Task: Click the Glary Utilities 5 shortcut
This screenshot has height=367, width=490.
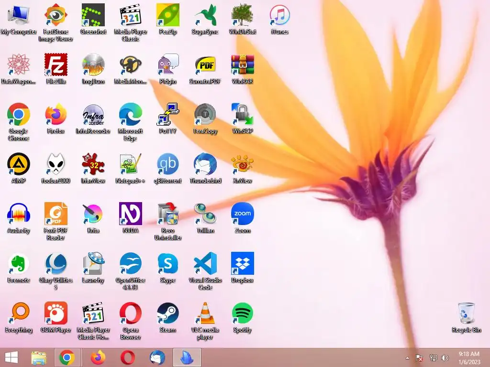Action: tap(56, 263)
